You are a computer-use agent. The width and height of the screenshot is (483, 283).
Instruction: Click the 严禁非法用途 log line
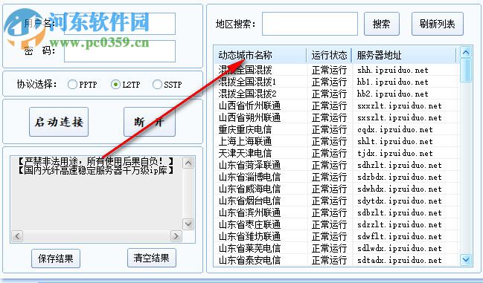tap(95, 161)
